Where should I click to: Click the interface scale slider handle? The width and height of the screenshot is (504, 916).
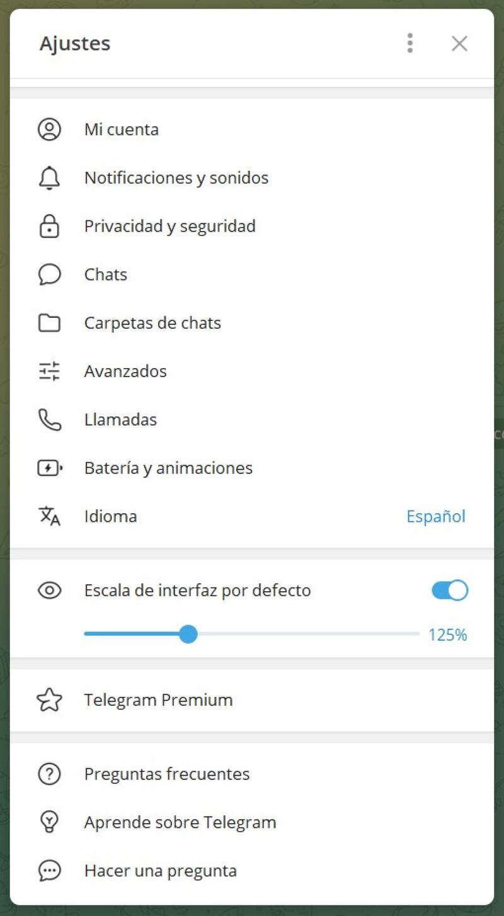(188, 634)
